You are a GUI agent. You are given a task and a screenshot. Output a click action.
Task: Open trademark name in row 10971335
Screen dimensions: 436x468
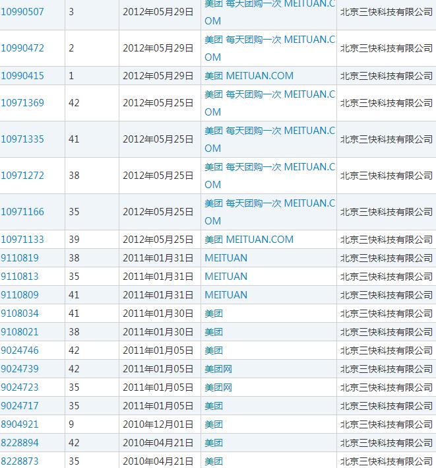pos(270,139)
